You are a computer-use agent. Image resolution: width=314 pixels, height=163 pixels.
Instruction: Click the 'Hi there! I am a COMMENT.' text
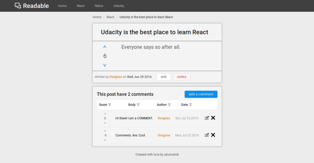tap(134, 118)
